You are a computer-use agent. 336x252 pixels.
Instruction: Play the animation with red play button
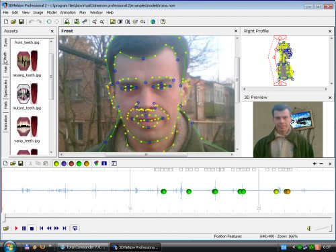pos(16,228)
